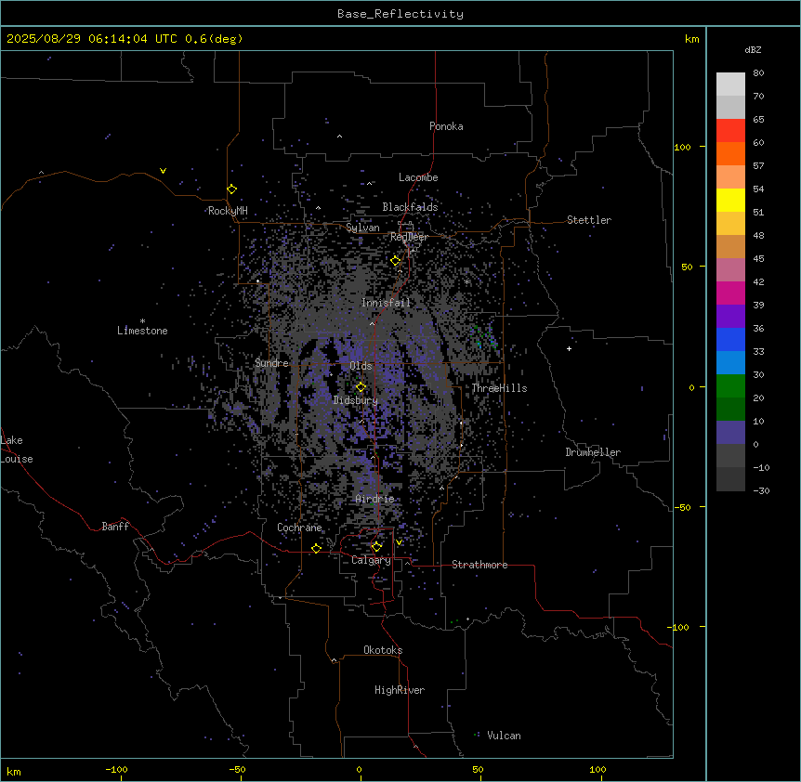801x782 pixels.
Task: Select the red 65 dBZ legend swatch
Action: tap(730, 131)
